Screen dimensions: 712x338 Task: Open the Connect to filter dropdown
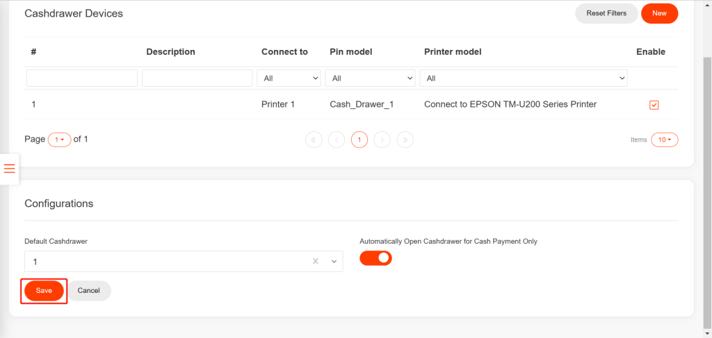289,78
